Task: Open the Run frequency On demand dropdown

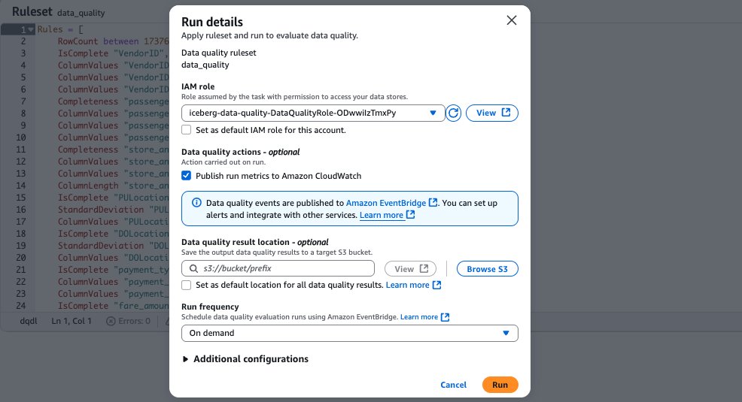Action: tap(350, 333)
